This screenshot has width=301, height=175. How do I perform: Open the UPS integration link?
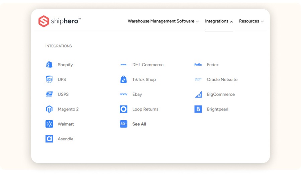(62, 79)
